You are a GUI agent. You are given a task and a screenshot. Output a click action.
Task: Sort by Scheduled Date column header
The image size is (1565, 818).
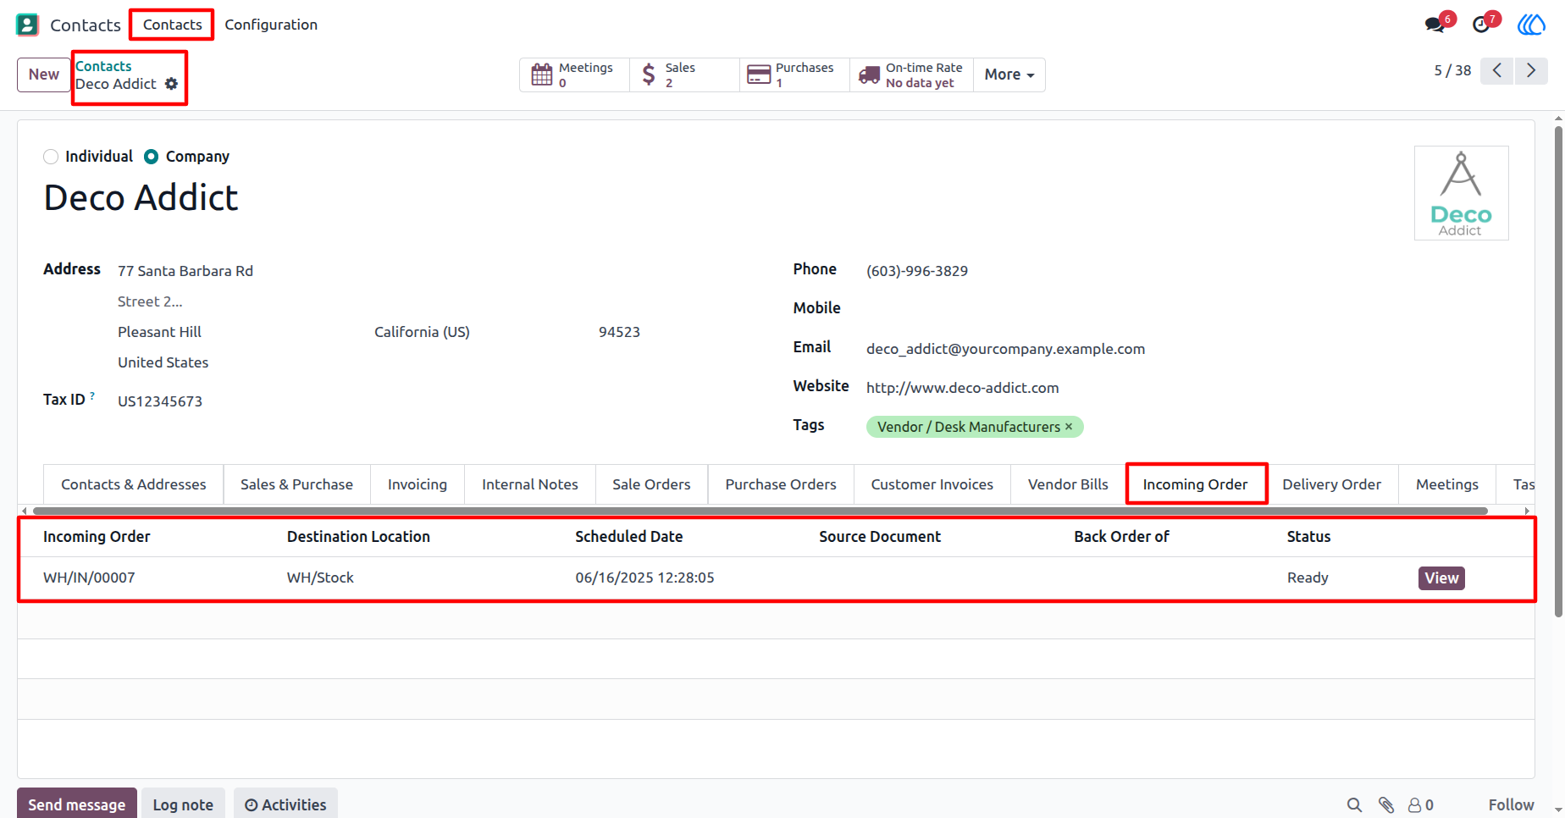pyautogui.click(x=628, y=537)
